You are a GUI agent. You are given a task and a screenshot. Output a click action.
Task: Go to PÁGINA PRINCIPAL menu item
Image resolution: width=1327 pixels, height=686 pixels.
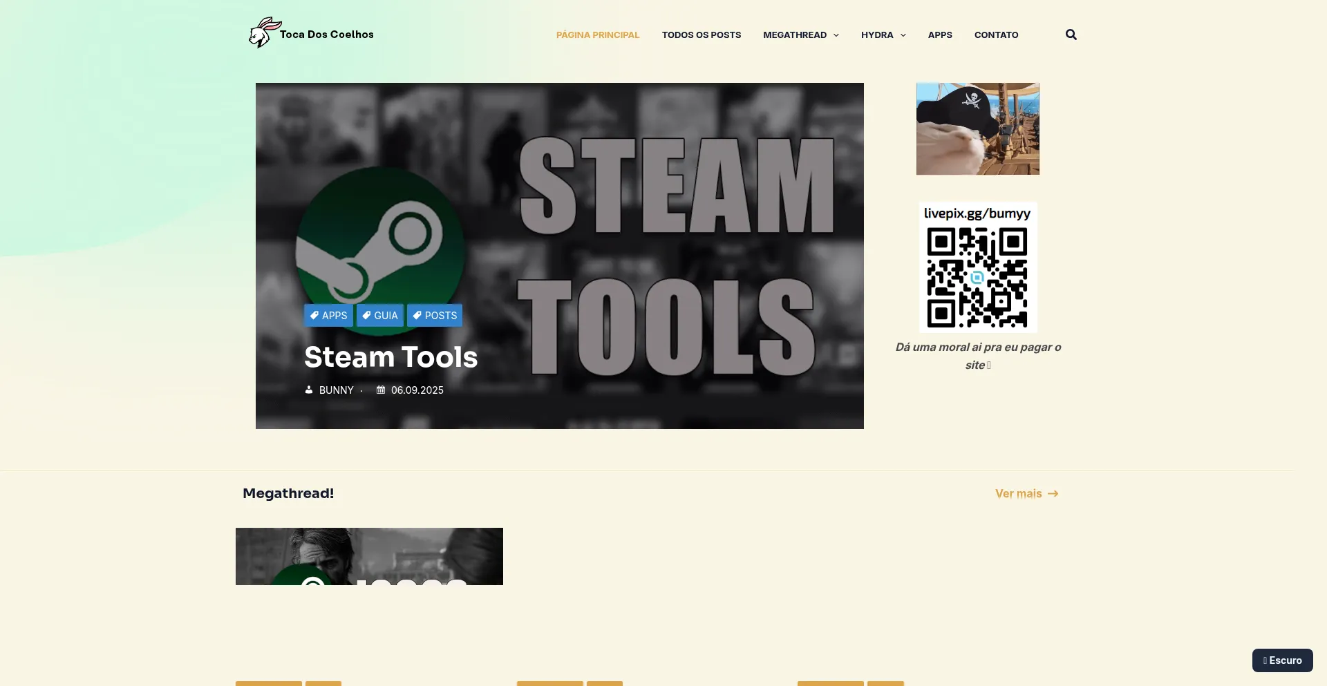pos(597,35)
